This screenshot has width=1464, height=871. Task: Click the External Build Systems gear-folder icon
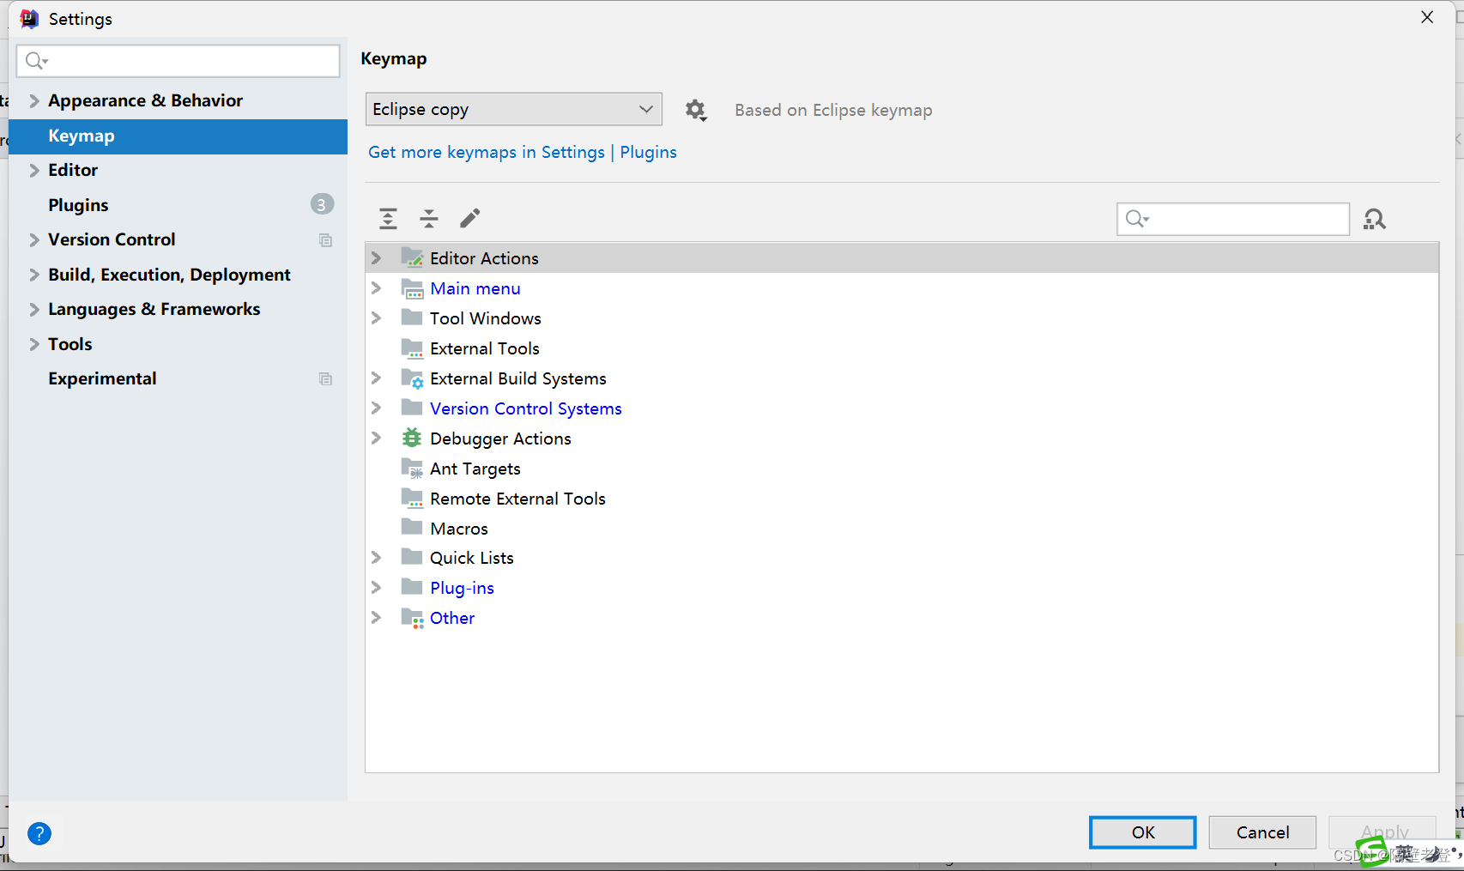413,378
